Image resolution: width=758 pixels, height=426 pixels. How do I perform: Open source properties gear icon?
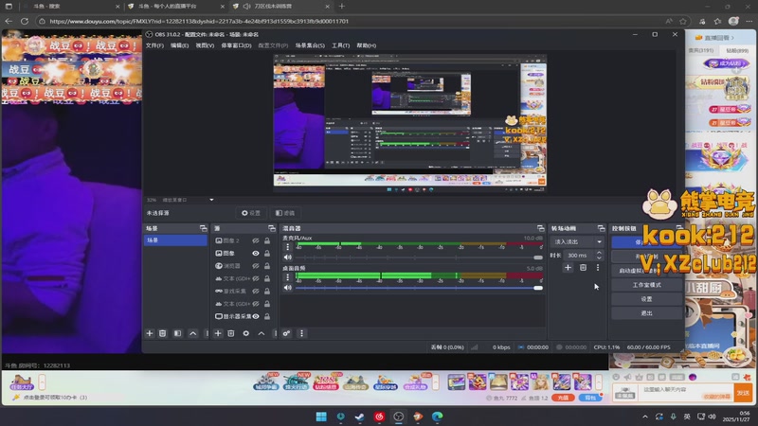point(246,333)
